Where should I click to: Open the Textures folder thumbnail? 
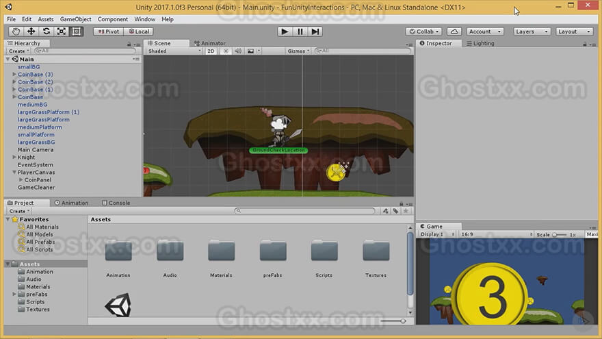point(376,251)
